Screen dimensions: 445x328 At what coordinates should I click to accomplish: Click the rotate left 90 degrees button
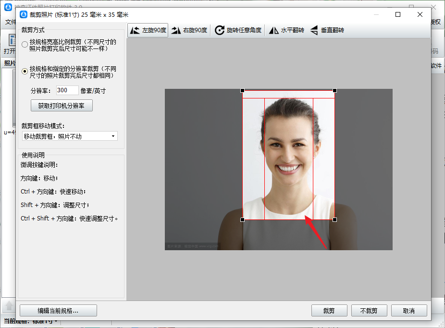148,30
